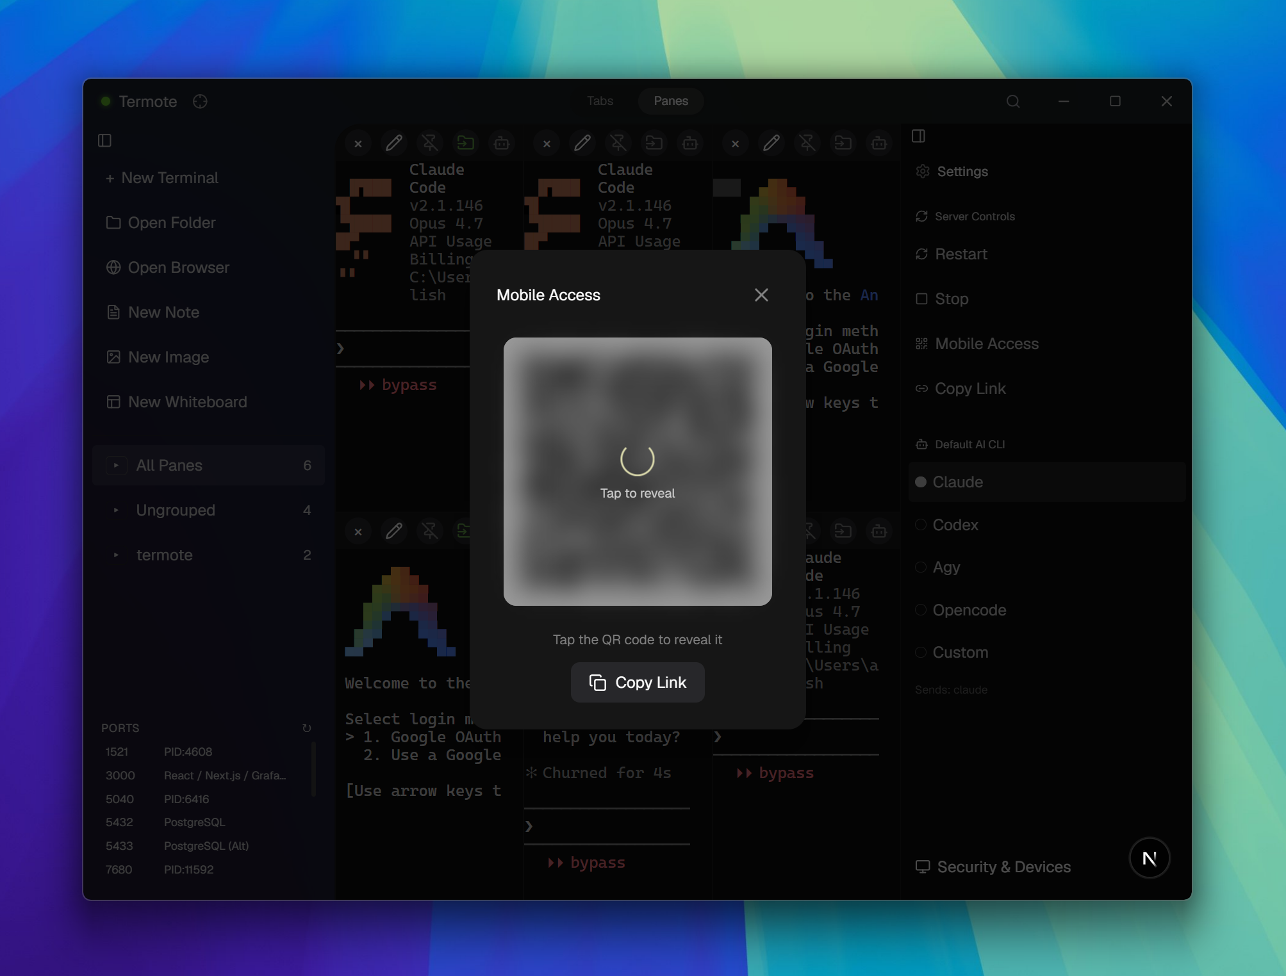
Task: Stop the server
Action: 942,299
